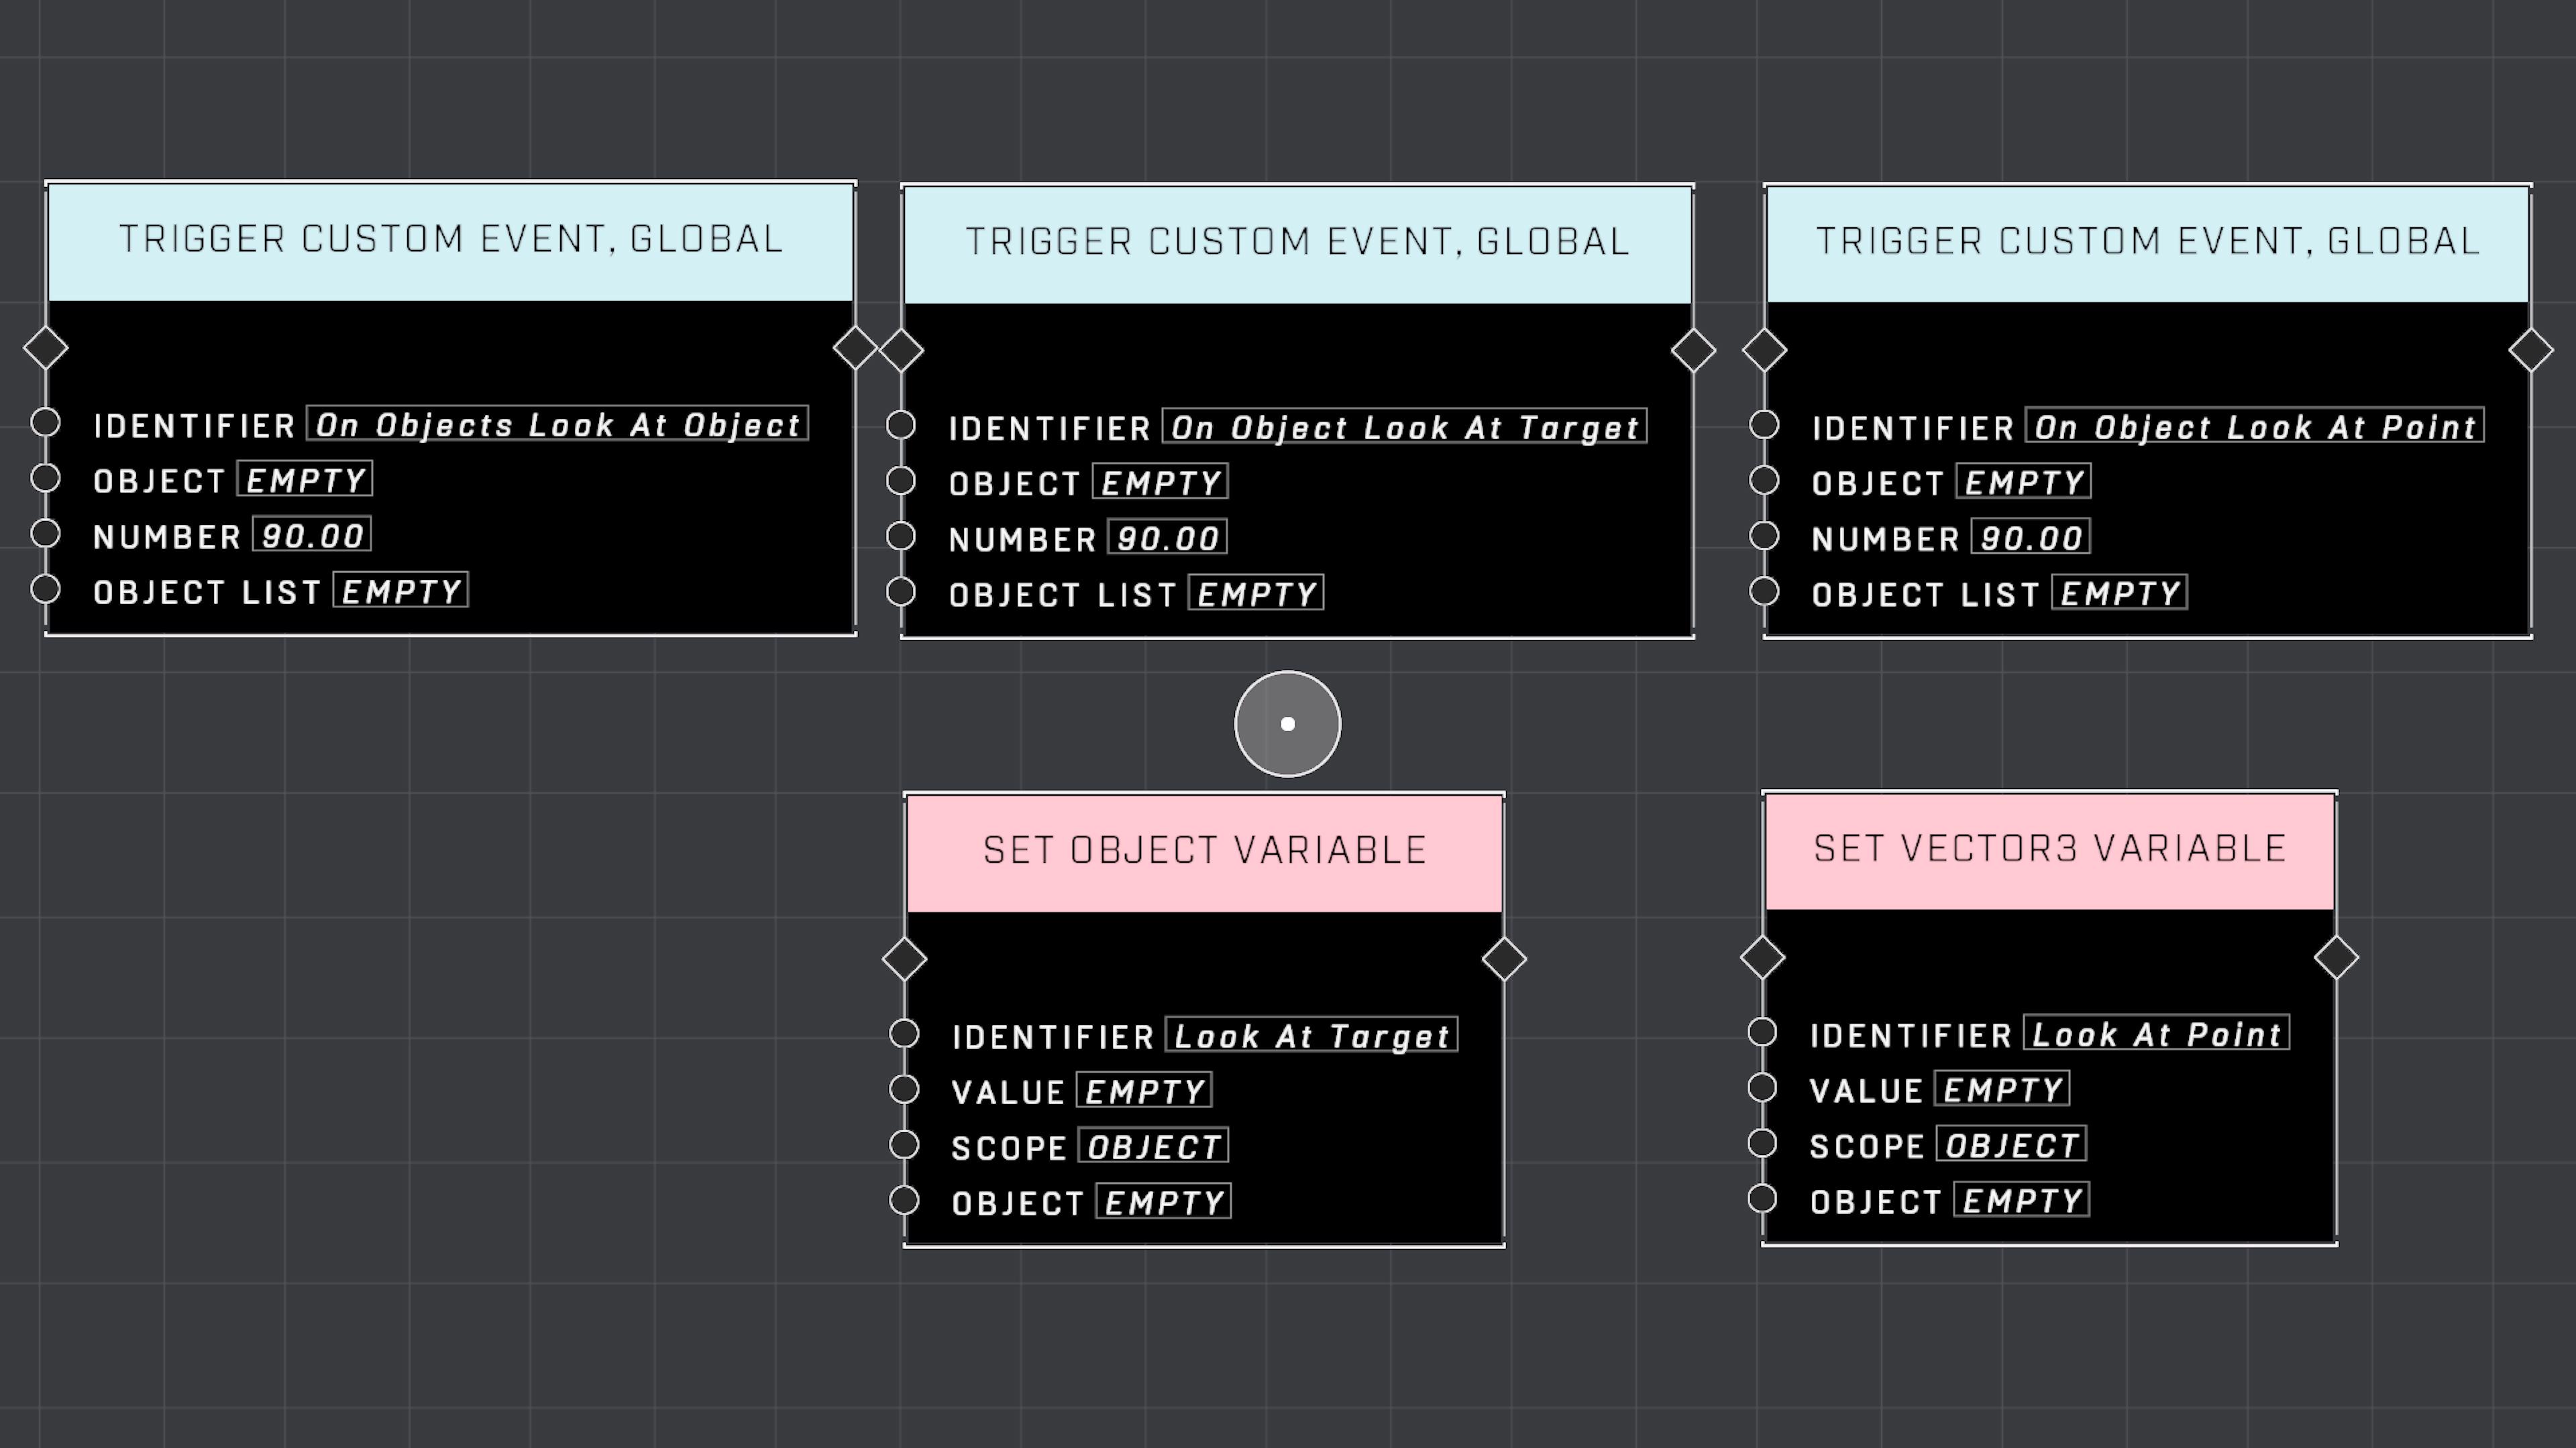Click Number pin on On Object Look At Target node
This screenshot has width=2576, height=1448.
pos(901,536)
